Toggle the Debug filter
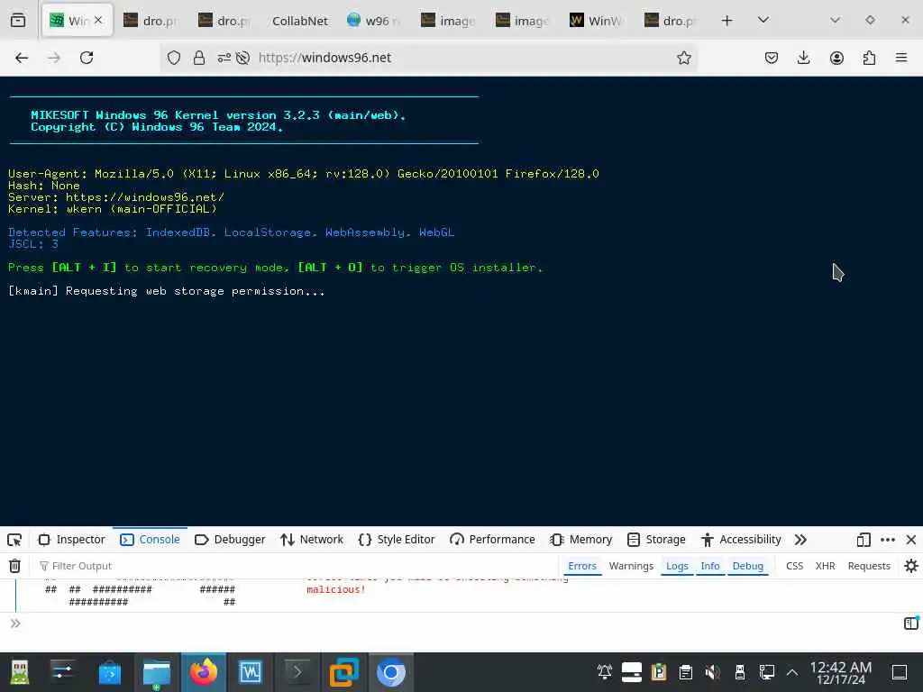The image size is (923, 692). (747, 566)
